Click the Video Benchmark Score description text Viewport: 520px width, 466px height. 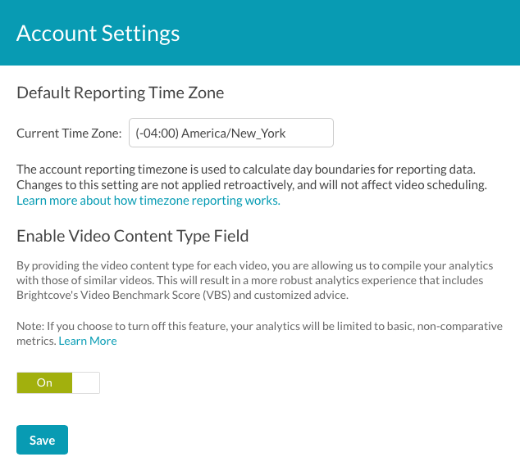255,280
